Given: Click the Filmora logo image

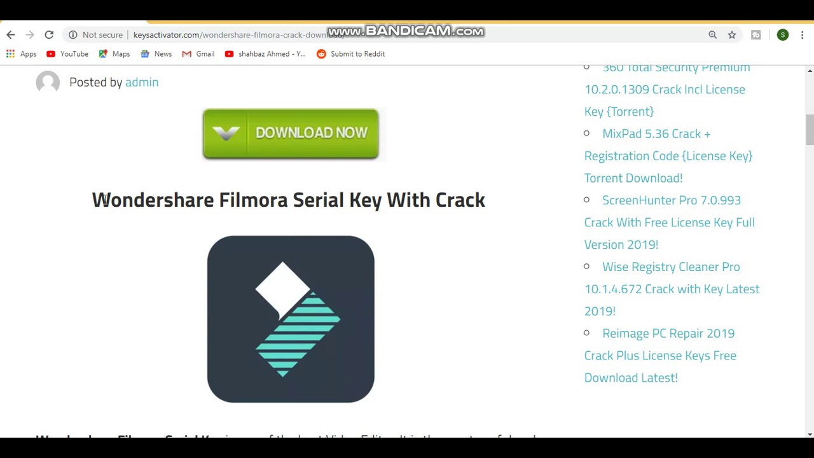Looking at the screenshot, I should tap(291, 319).
